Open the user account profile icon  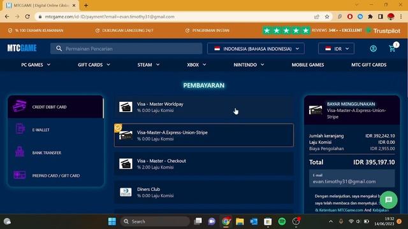pos(373,48)
